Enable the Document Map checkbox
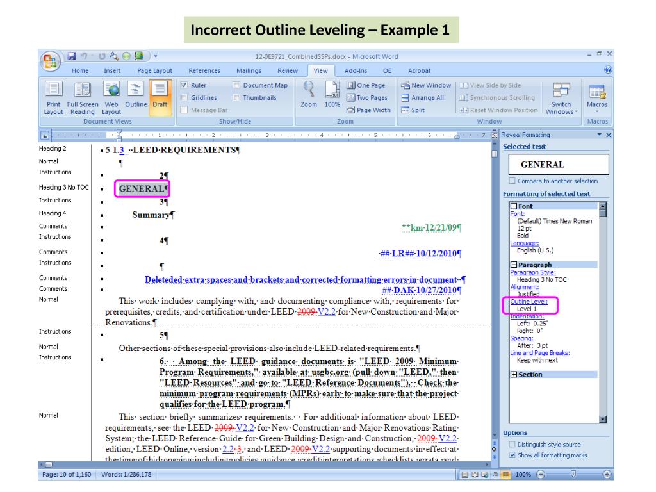The image size is (656, 492). [236, 85]
